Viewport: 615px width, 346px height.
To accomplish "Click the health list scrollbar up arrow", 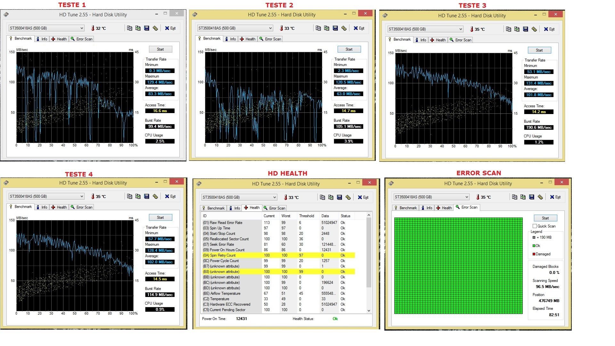I will pyautogui.click(x=369, y=215).
